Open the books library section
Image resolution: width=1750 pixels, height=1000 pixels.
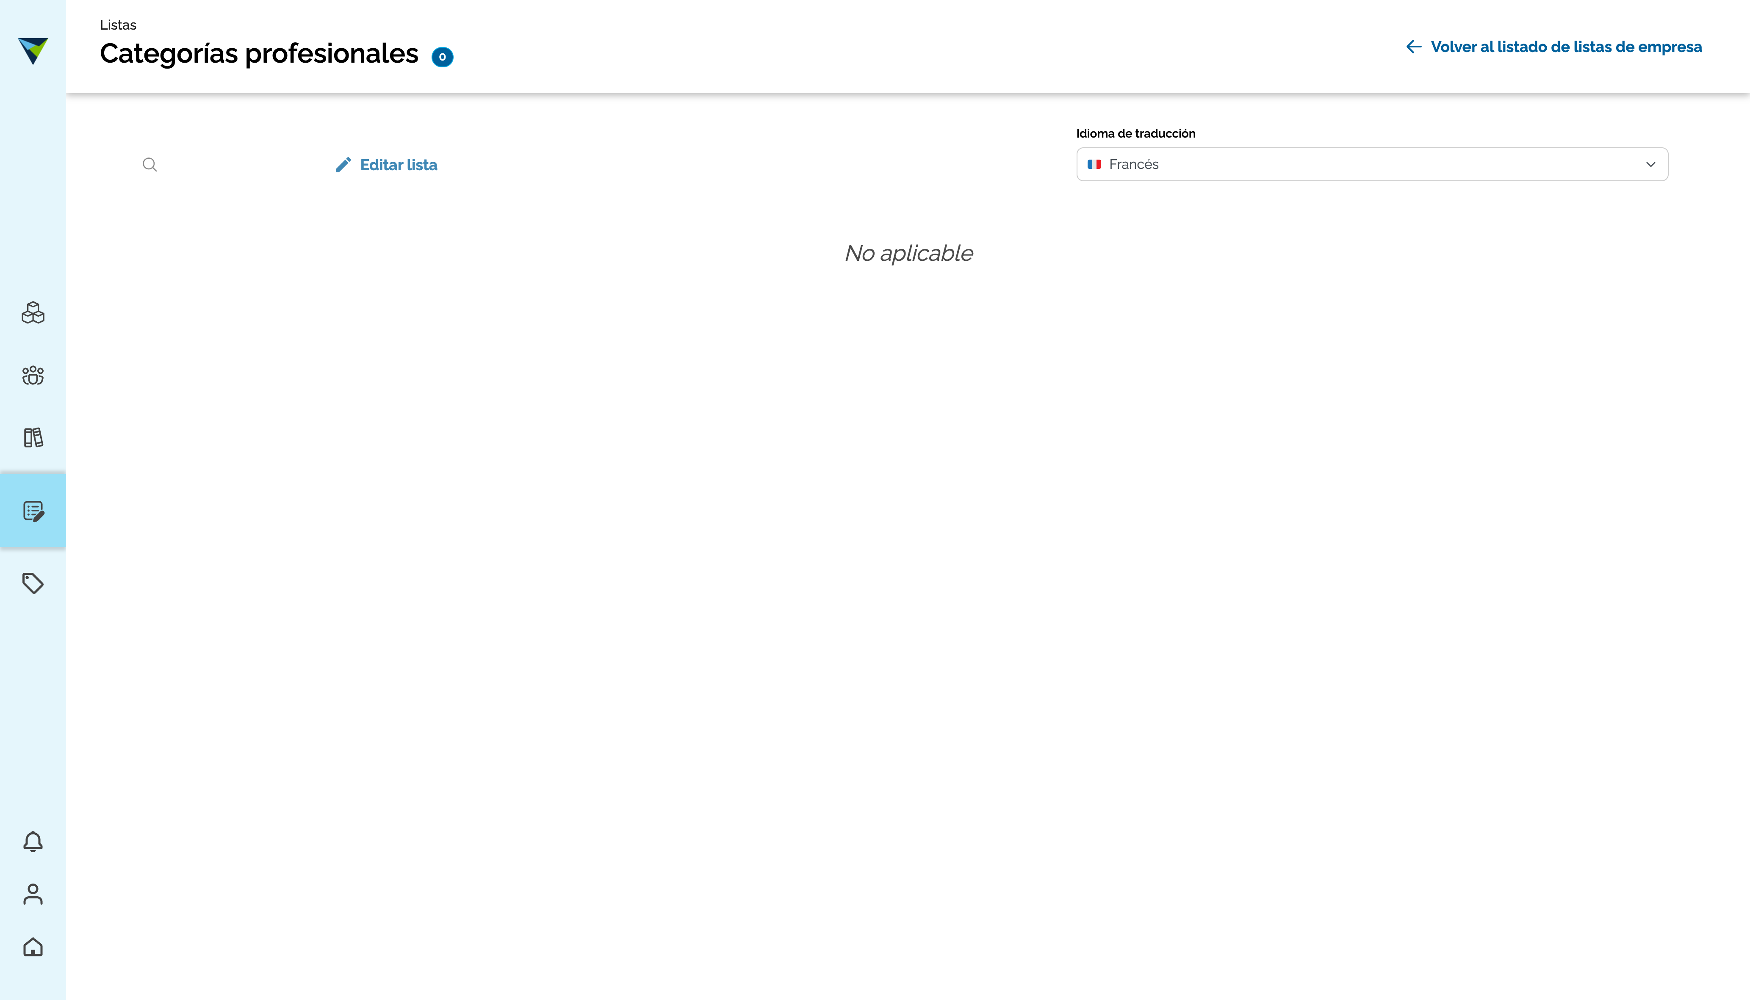tap(33, 437)
